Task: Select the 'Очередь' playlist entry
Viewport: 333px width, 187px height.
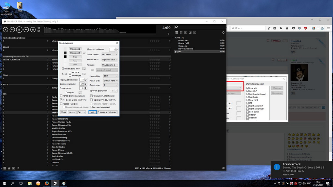Action: pos(182,46)
